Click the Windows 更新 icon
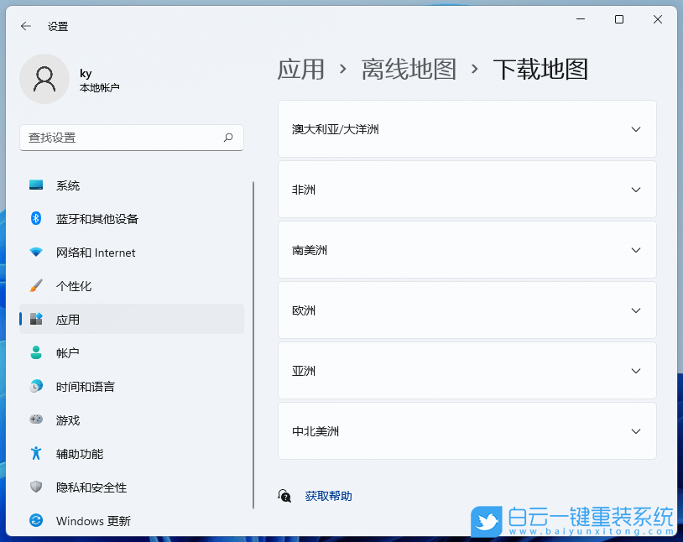Viewport: 683px width, 542px height. 34,521
